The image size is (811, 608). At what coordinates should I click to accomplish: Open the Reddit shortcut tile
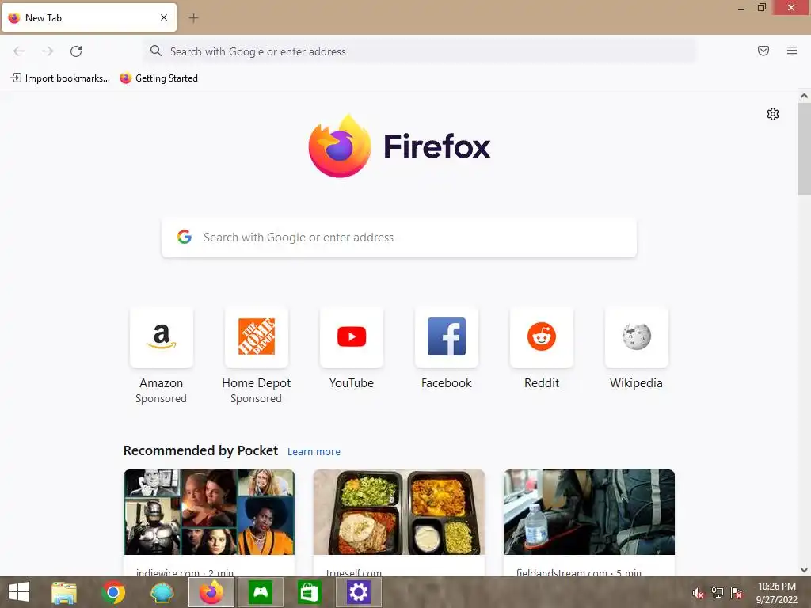tap(542, 337)
